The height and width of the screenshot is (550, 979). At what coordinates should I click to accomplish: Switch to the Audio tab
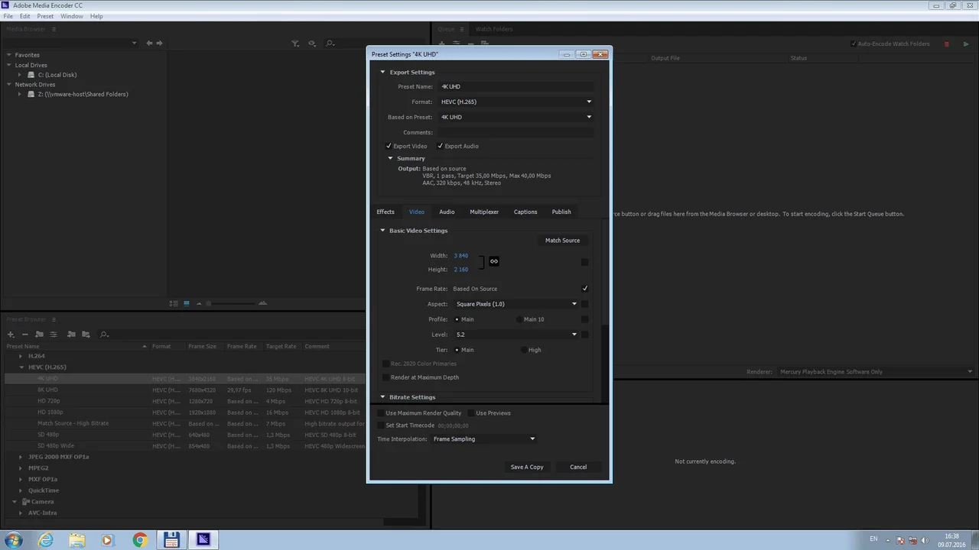point(447,212)
